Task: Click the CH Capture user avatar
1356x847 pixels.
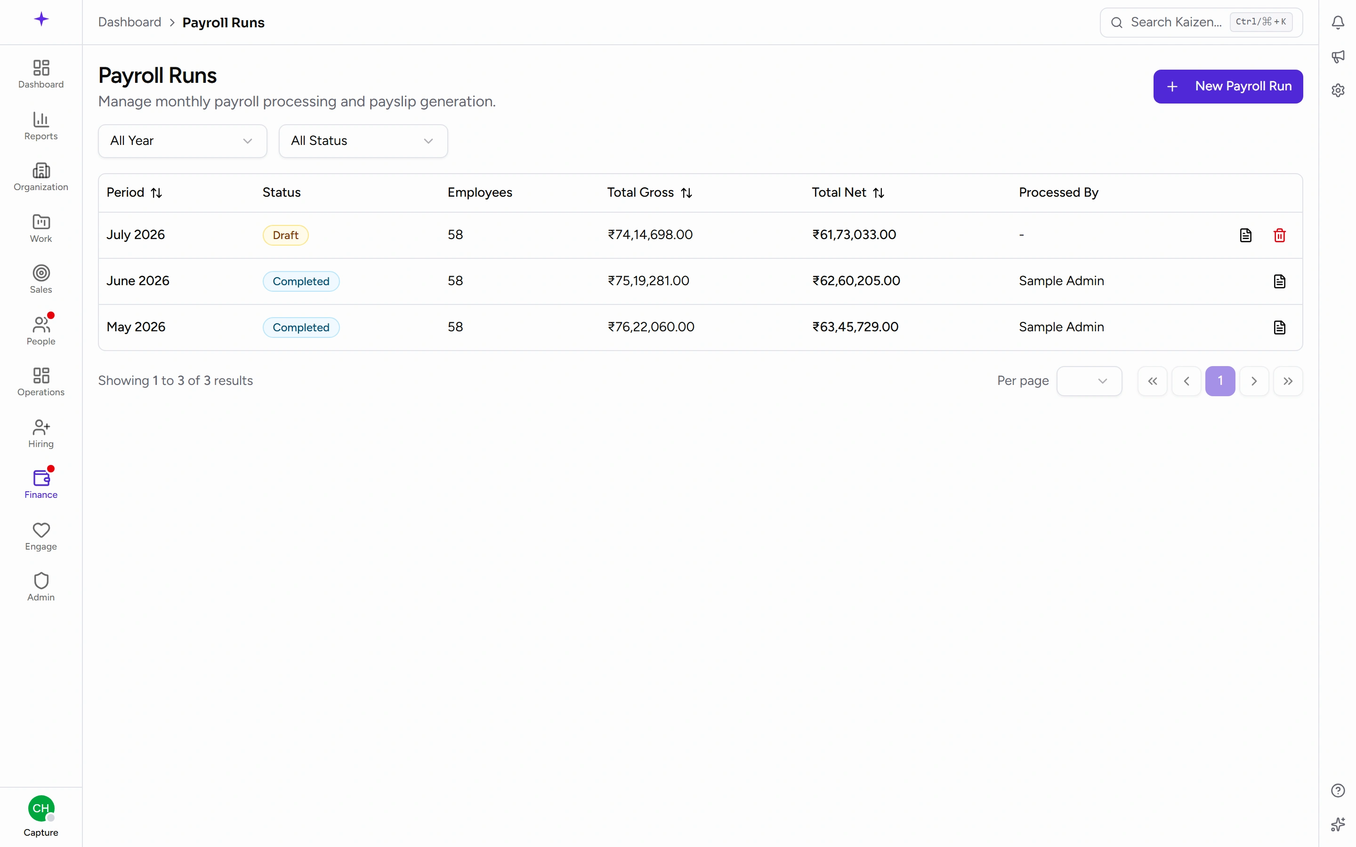Action: tap(41, 808)
